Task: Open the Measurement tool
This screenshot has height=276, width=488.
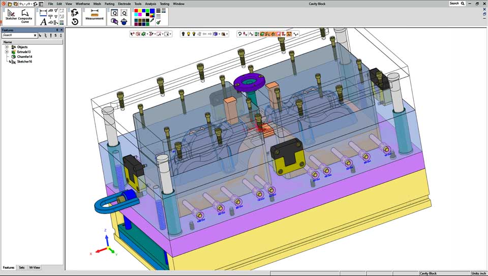Action: pyautogui.click(x=95, y=15)
